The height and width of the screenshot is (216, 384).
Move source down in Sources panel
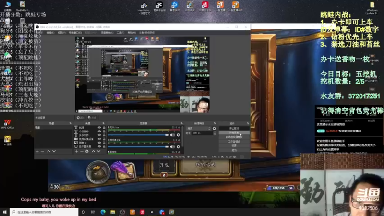pyautogui.click(x=98, y=151)
